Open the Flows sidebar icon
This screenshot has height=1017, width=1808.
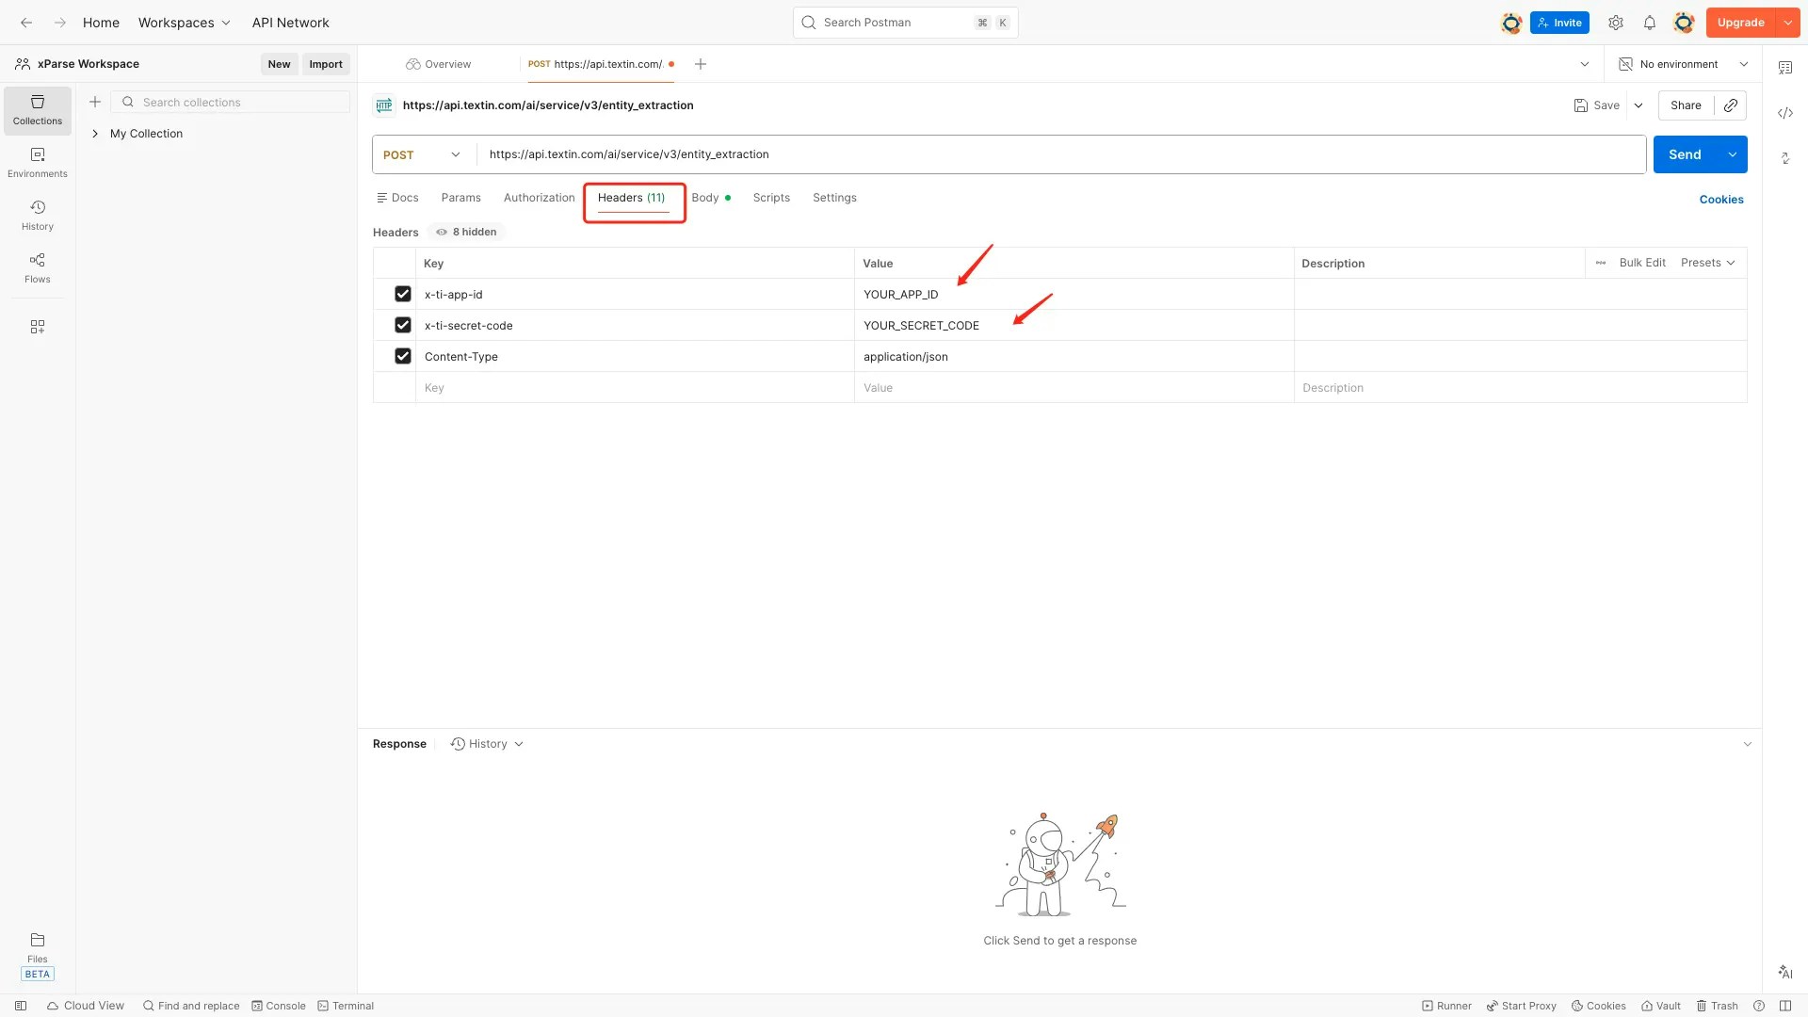click(38, 267)
